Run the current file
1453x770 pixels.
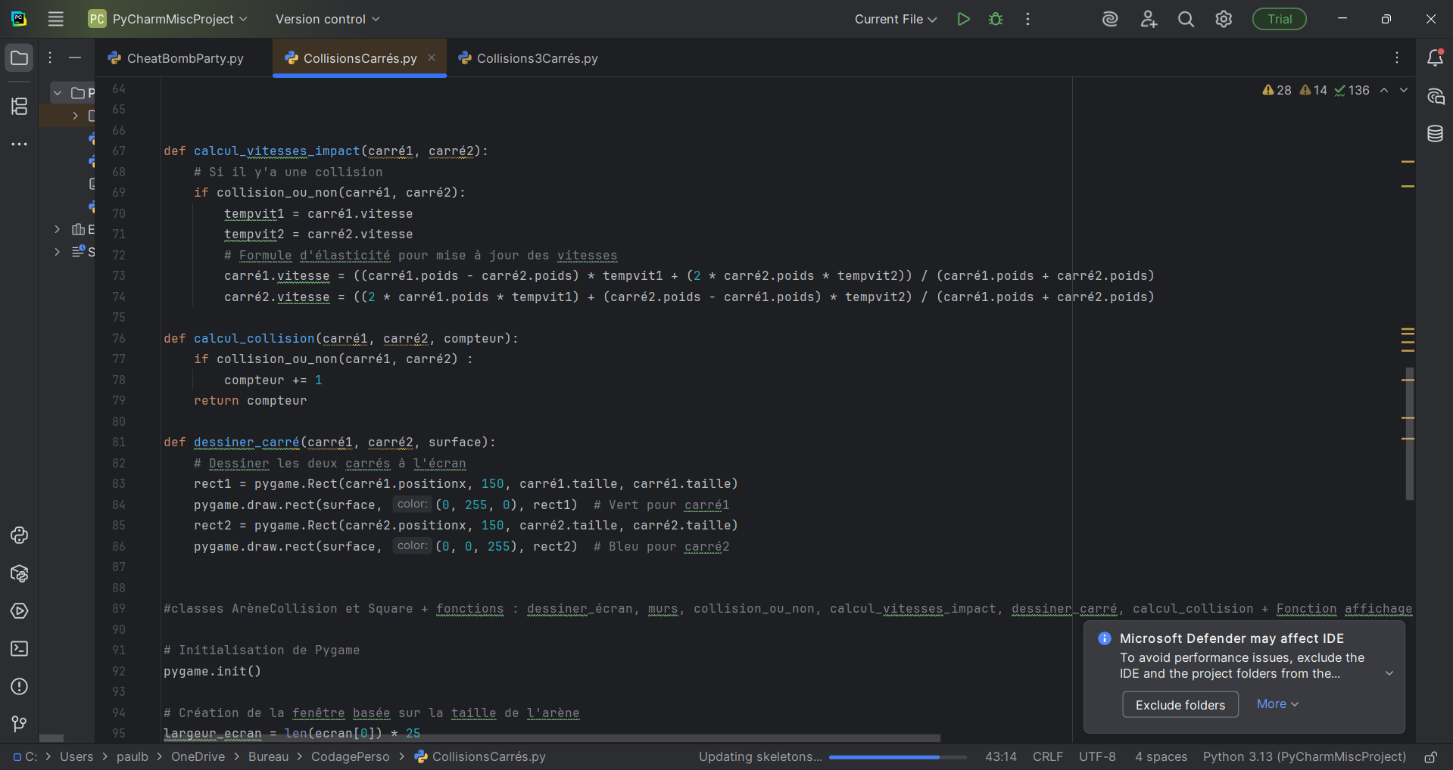pyautogui.click(x=963, y=19)
